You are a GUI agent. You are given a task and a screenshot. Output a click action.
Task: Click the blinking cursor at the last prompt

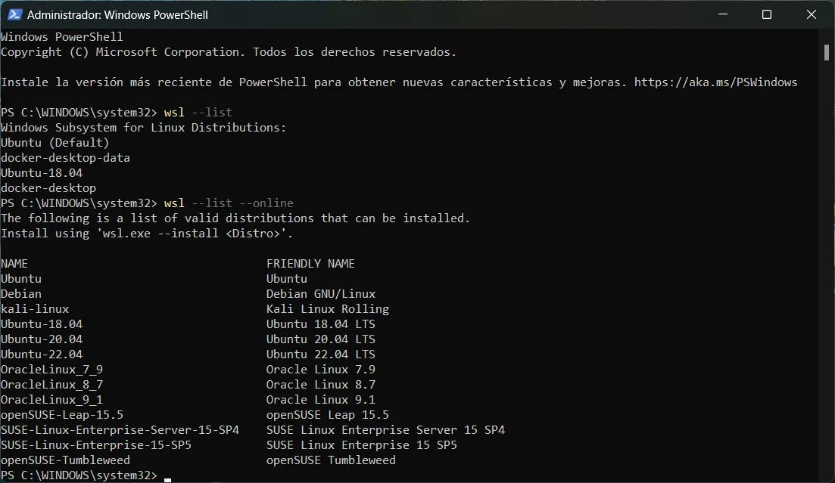168,478
